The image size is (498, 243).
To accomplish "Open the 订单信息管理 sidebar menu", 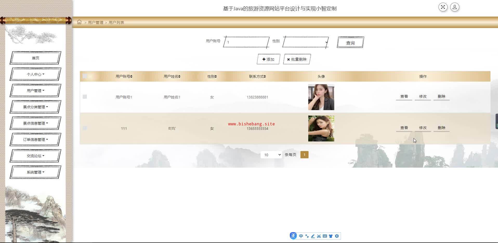I will (x=36, y=140).
